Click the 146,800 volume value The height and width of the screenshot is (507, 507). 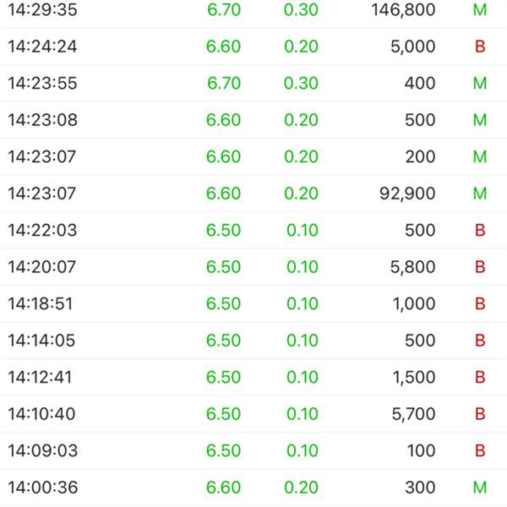click(x=403, y=9)
